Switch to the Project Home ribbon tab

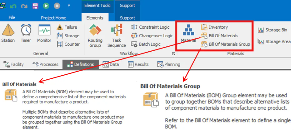53,18
